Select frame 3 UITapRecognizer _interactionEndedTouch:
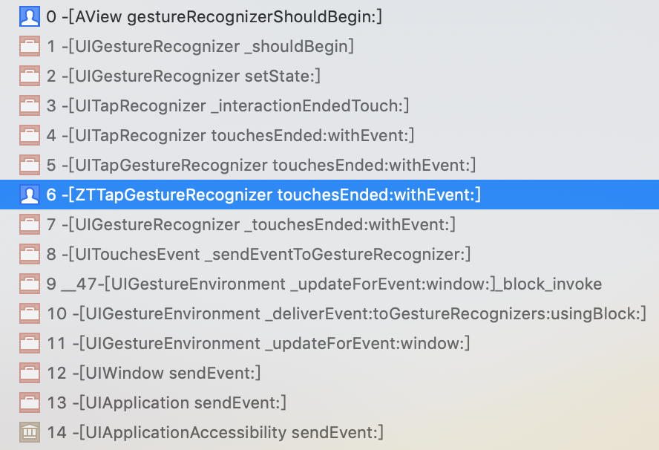Viewport: 659px width, 450px height. click(329, 105)
